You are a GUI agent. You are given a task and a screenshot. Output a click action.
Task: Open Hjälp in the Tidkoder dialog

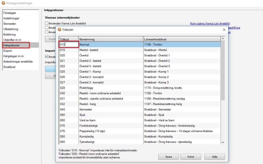pos(215,157)
